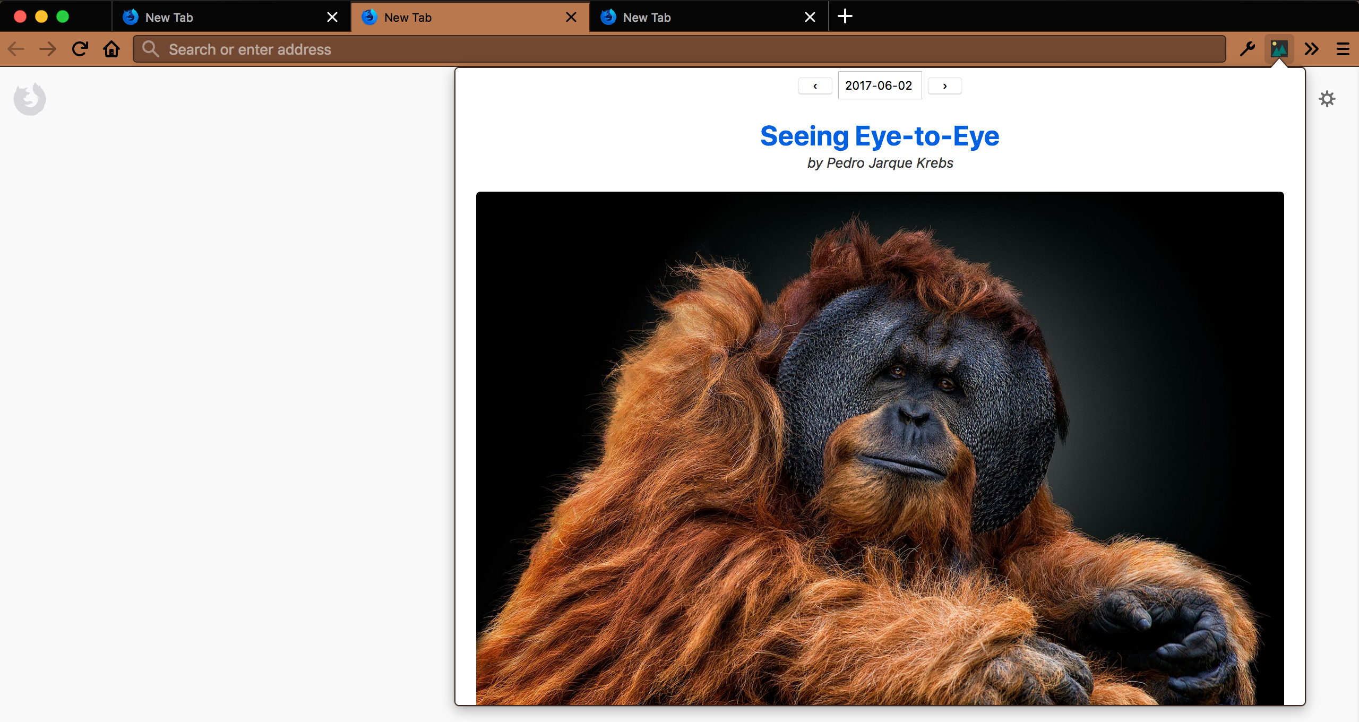The width and height of the screenshot is (1359, 722).
Task: Go to the home page icon
Action: [x=111, y=49]
